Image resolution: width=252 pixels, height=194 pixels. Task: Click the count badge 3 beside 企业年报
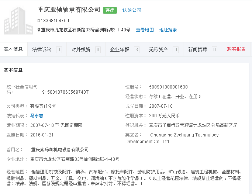pos(137,50)
